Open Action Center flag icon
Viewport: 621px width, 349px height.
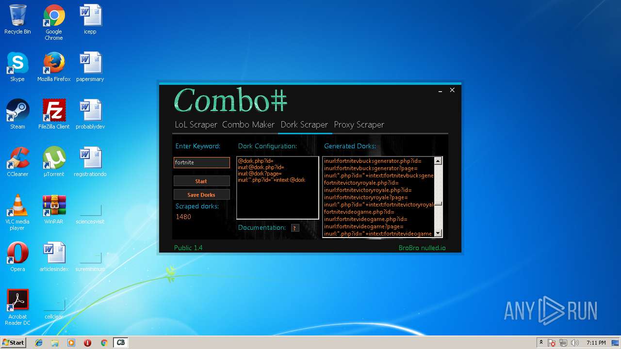[x=552, y=343]
